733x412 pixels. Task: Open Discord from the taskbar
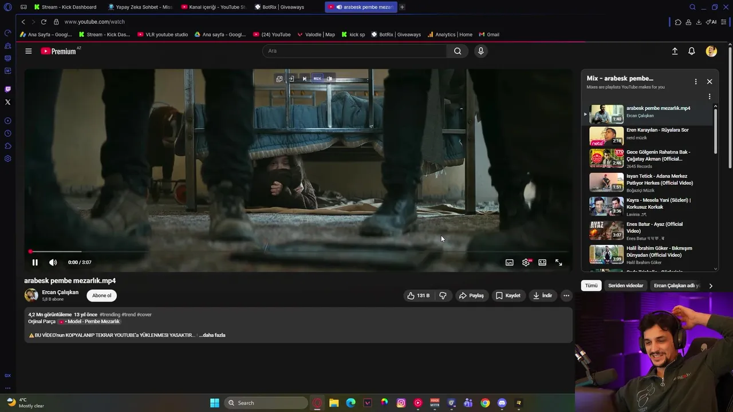[502, 403]
